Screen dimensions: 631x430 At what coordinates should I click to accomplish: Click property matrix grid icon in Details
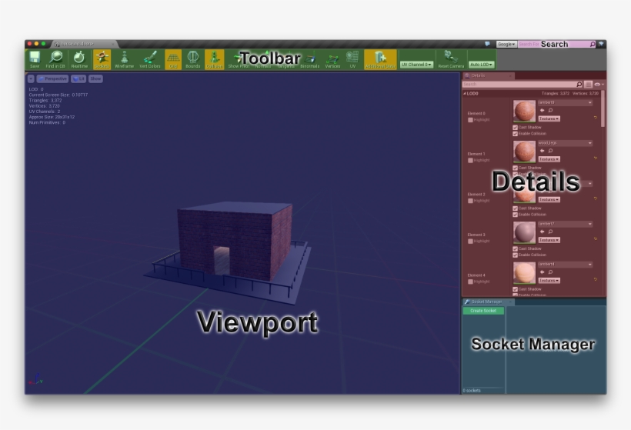click(x=589, y=85)
